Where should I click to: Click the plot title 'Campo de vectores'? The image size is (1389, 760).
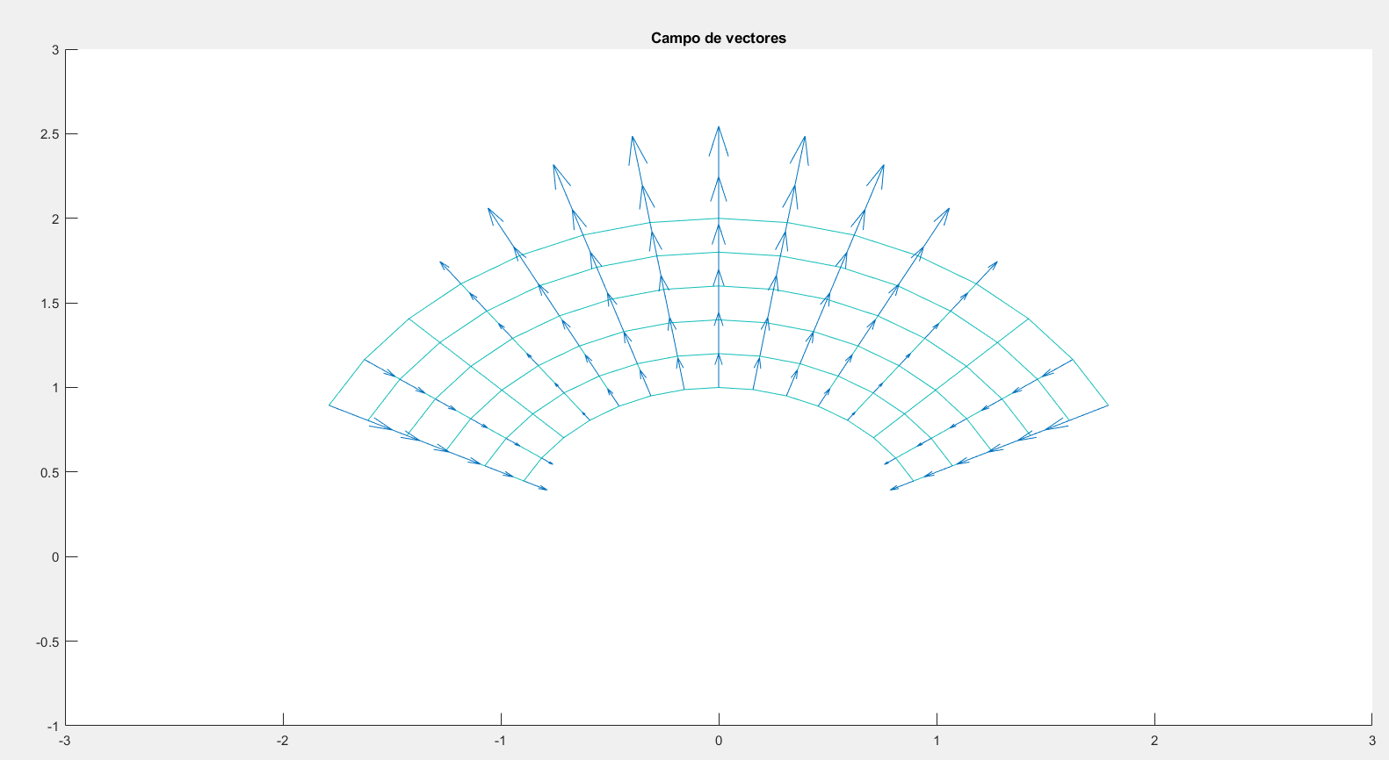point(718,38)
